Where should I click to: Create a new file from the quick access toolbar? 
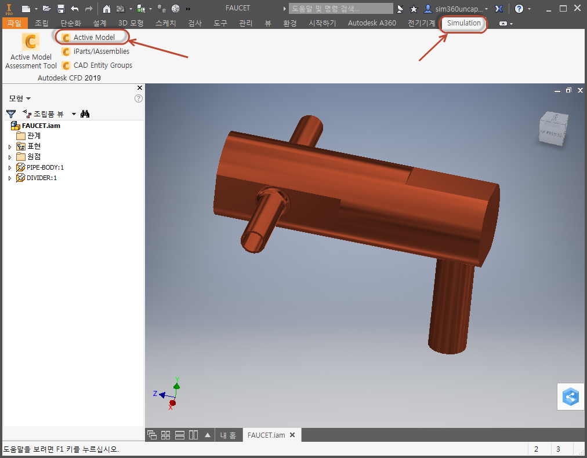[26, 9]
